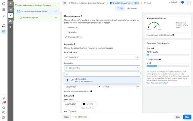
Task: Click the Conversations info icon
Action: coord(160,60)
